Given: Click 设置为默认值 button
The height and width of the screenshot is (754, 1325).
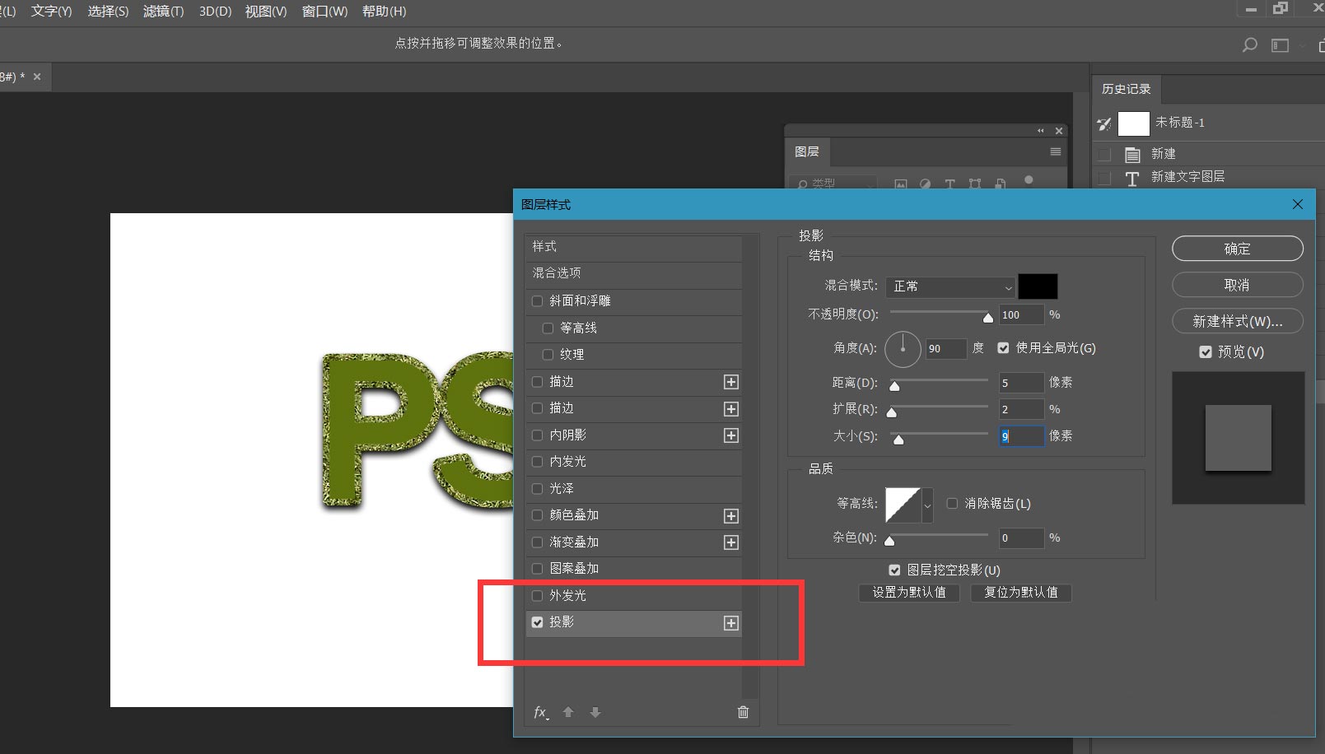Looking at the screenshot, I should [909, 593].
